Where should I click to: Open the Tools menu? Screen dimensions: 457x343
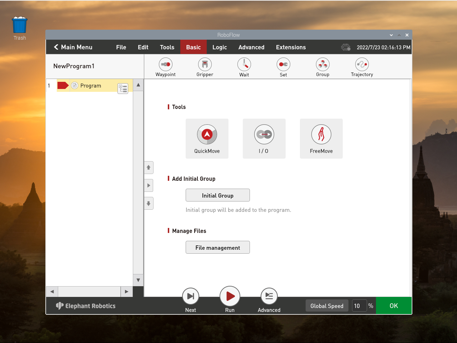(167, 47)
